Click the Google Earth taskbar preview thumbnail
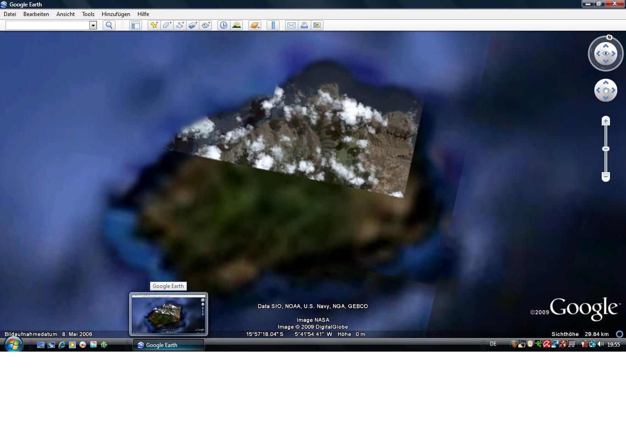 pyautogui.click(x=169, y=314)
